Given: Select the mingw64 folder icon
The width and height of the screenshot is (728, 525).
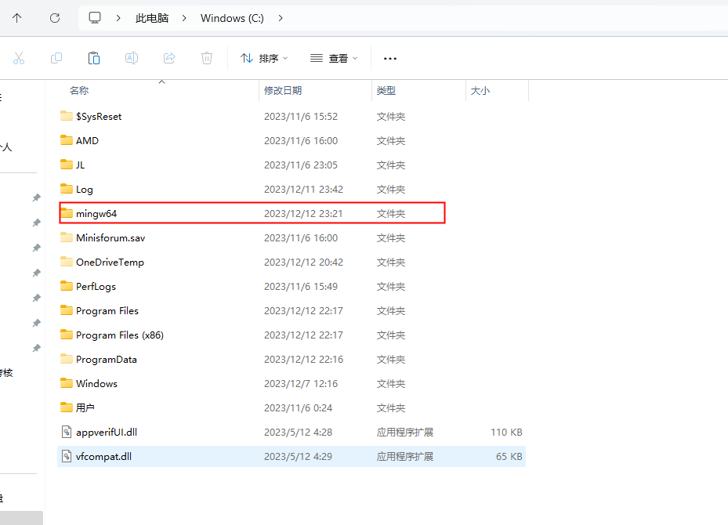Looking at the screenshot, I should pyautogui.click(x=67, y=213).
